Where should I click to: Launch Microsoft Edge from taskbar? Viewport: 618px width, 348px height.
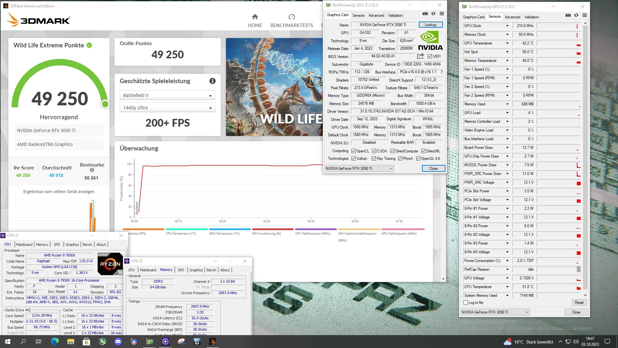pos(55,342)
